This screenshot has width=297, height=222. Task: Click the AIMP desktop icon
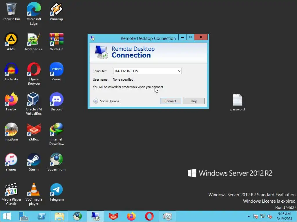(11, 42)
